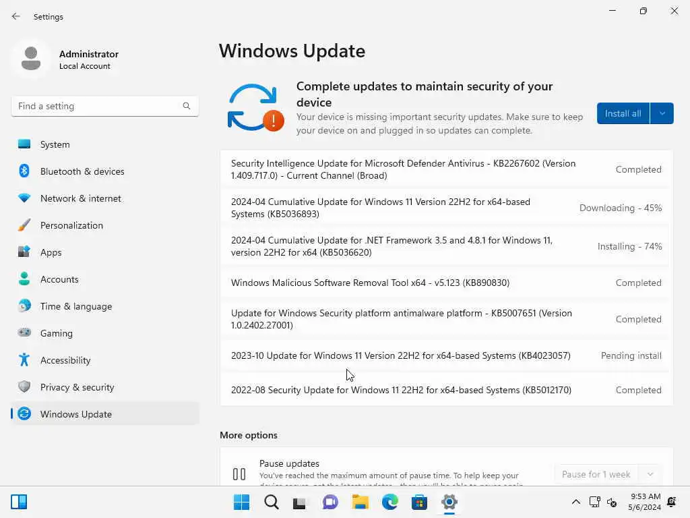The width and height of the screenshot is (690, 518).
Task: Go to Network & internet settings
Action: click(105, 198)
